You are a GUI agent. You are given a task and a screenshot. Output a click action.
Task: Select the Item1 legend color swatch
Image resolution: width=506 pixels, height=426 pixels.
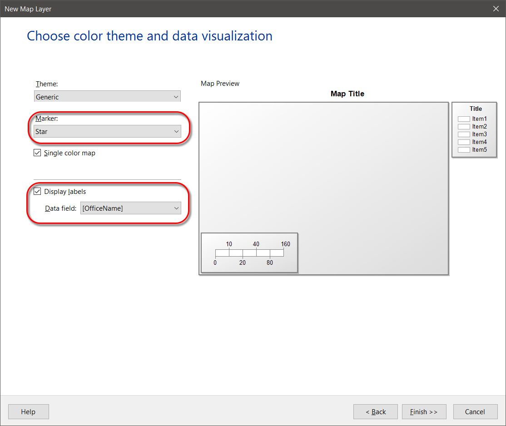[x=464, y=119]
